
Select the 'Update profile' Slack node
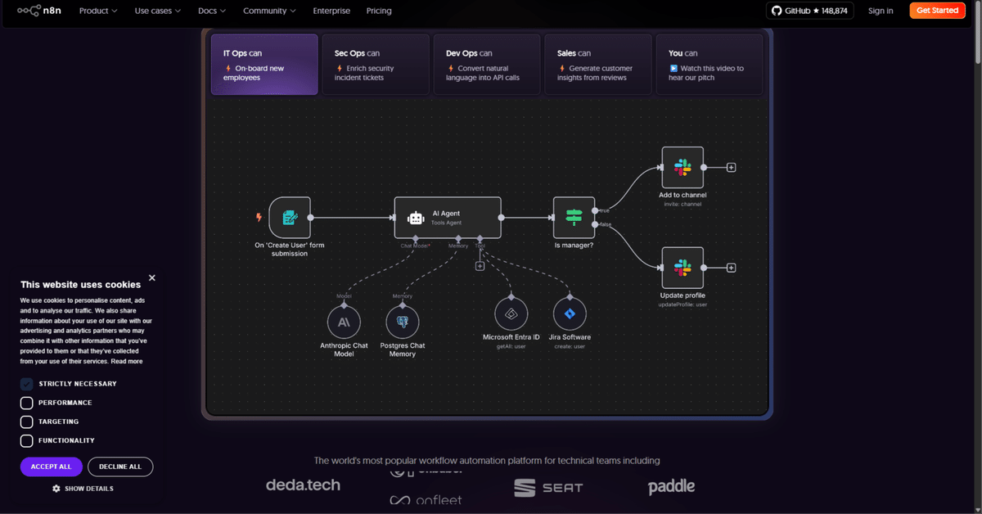coord(682,267)
